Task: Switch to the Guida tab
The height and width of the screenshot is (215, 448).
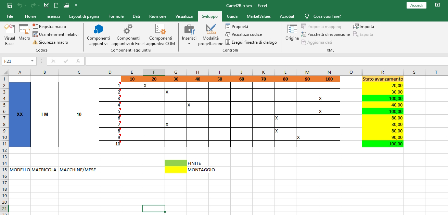Action: [232, 16]
